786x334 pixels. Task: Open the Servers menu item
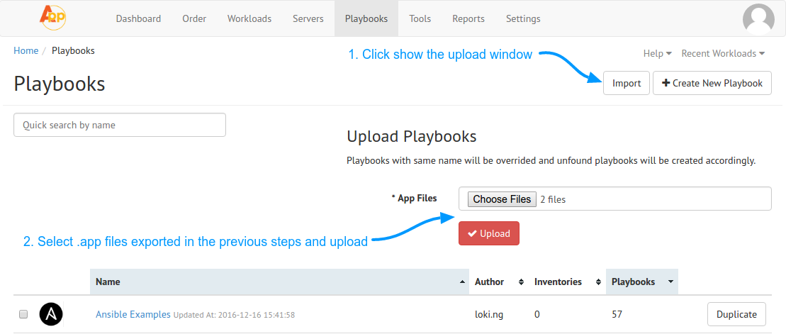[308, 18]
